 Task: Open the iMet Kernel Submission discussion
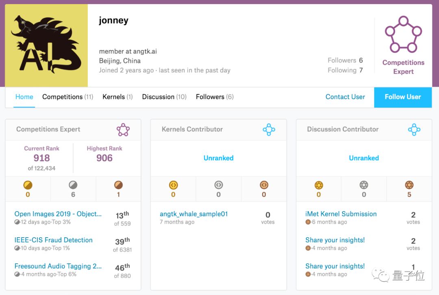coord(341,214)
